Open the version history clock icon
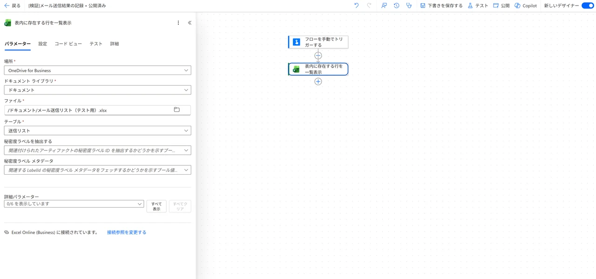 click(x=396, y=6)
